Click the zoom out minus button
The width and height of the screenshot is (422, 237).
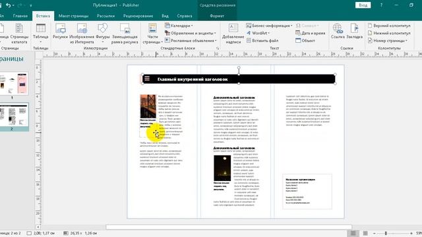[x=375, y=233]
